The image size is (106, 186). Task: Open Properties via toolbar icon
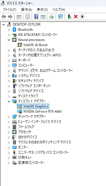pos(28,16)
